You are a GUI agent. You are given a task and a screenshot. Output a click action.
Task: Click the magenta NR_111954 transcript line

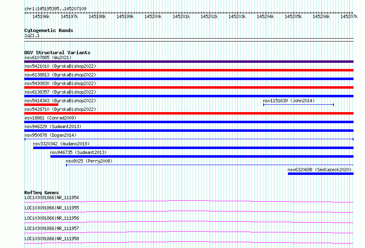tap(189, 201)
